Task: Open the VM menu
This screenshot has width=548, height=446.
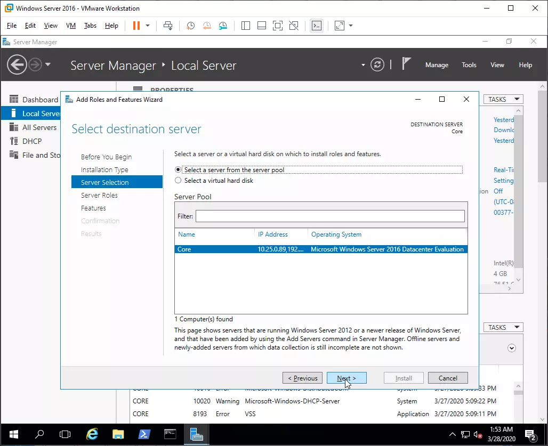Action: pyautogui.click(x=71, y=26)
